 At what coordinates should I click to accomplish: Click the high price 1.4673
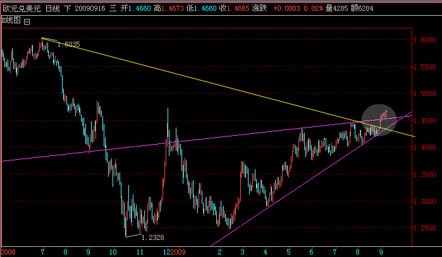(172, 8)
